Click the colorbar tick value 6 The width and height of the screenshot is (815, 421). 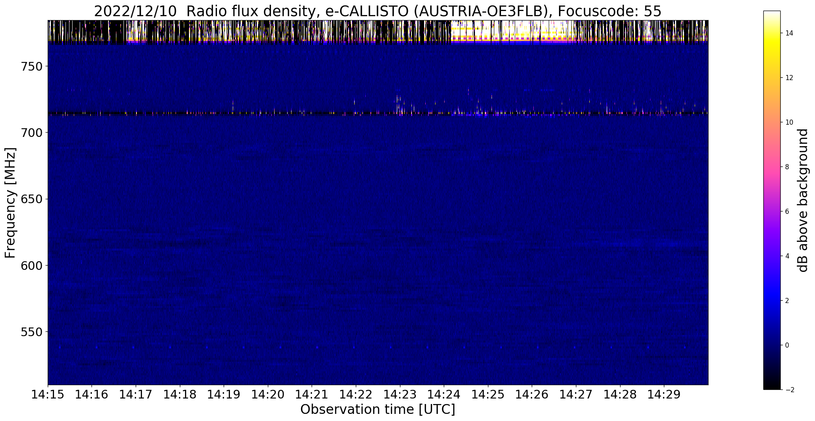point(787,211)
